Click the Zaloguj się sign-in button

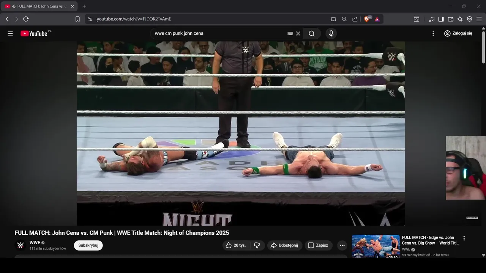point(458,33)
